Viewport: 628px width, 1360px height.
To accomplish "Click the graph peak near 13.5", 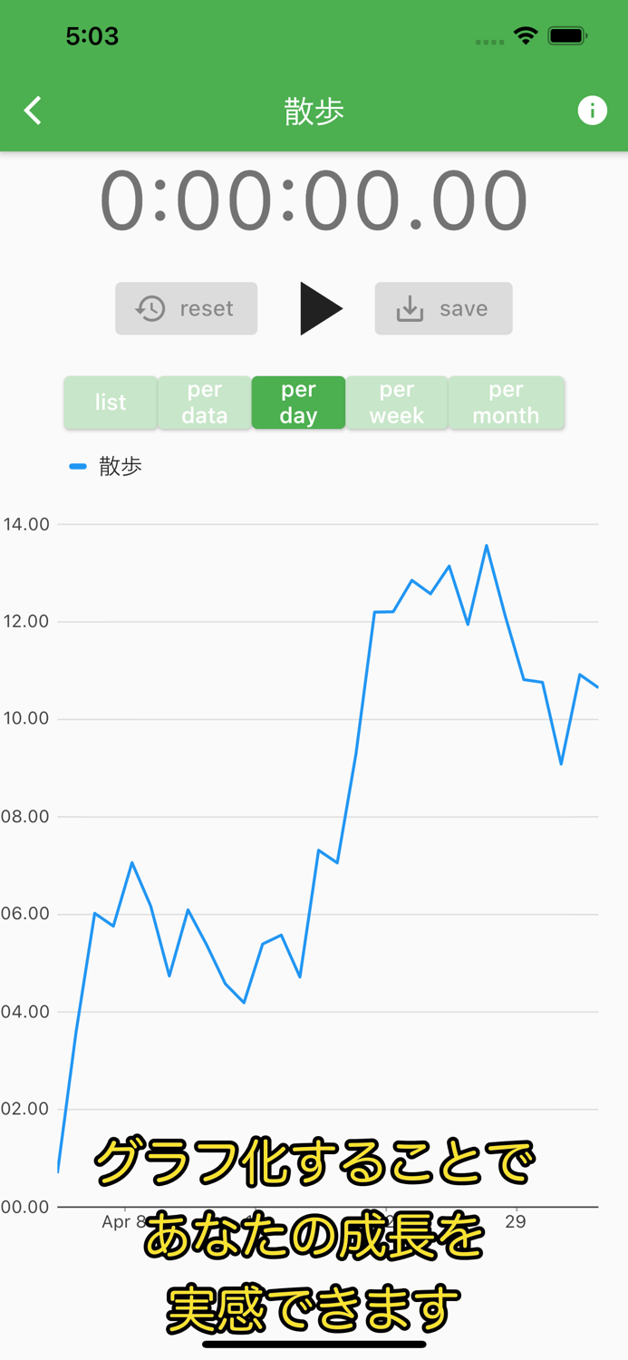I will [487, 546].
